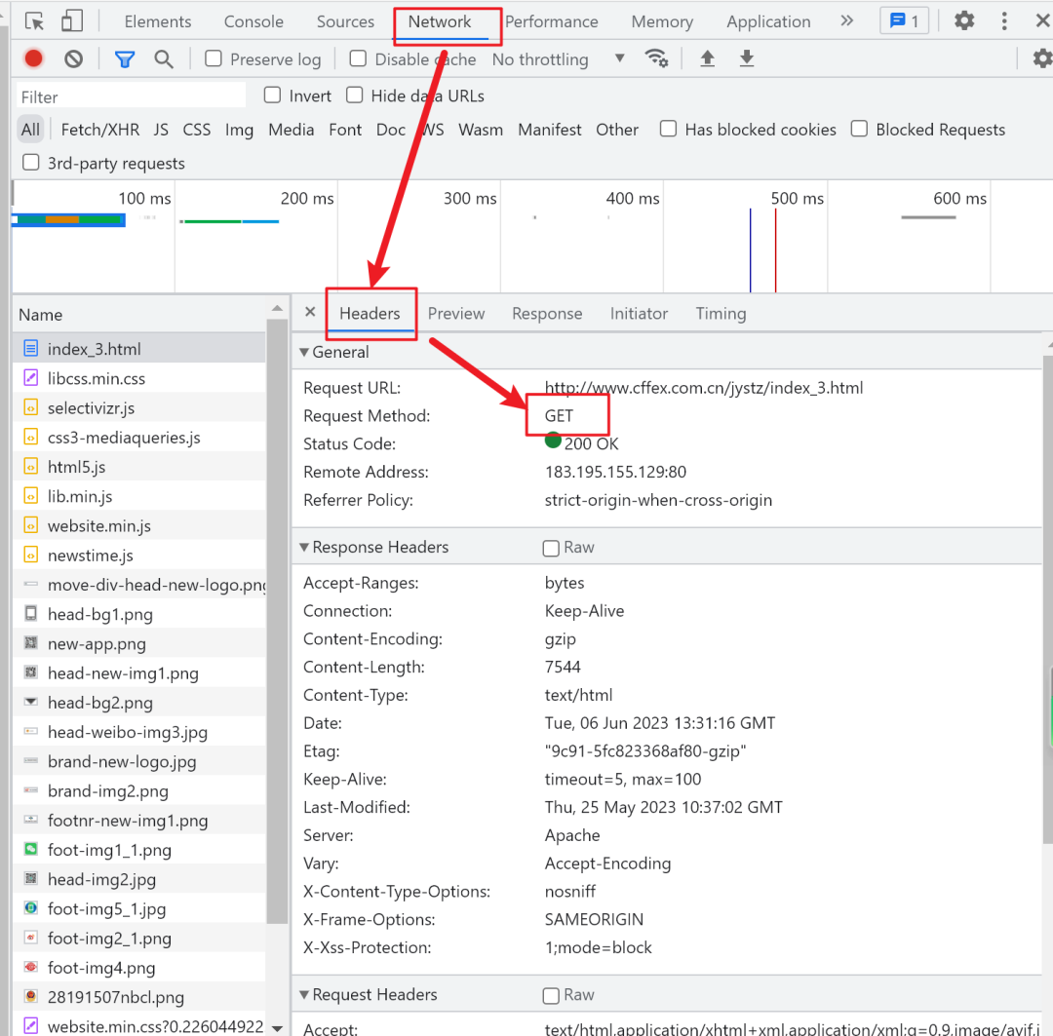Open network conditions wifi-gear icon
Image resolution: width=1053 pixels, height=1036 pixels.
pos(656,59)
